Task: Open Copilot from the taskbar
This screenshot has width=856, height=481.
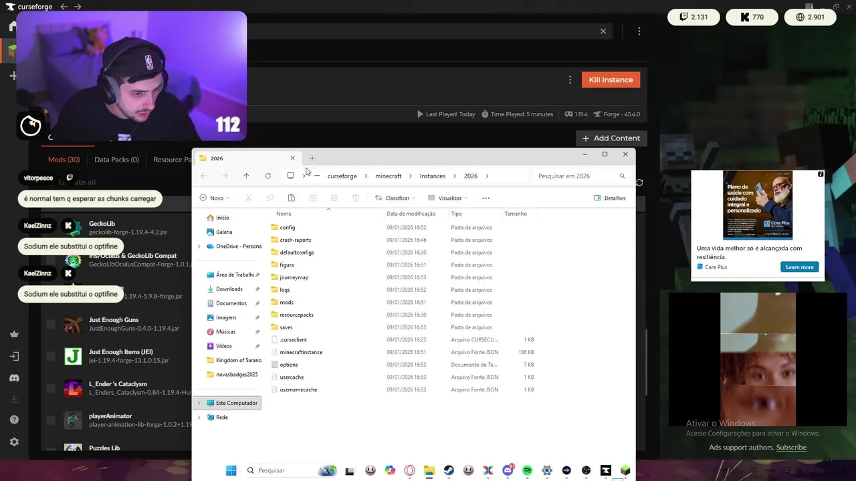Action: 390,470
